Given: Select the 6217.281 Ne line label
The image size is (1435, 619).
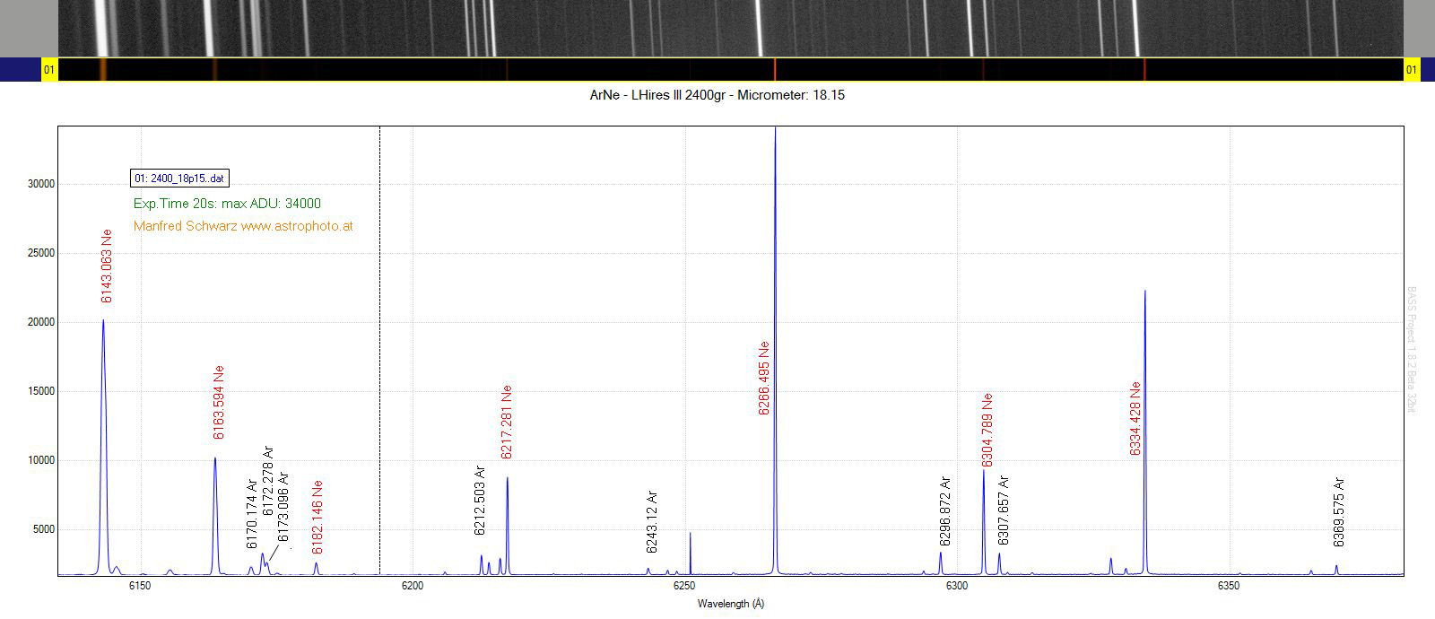Looking at the screenshot, I should click(x=507, y=422).
